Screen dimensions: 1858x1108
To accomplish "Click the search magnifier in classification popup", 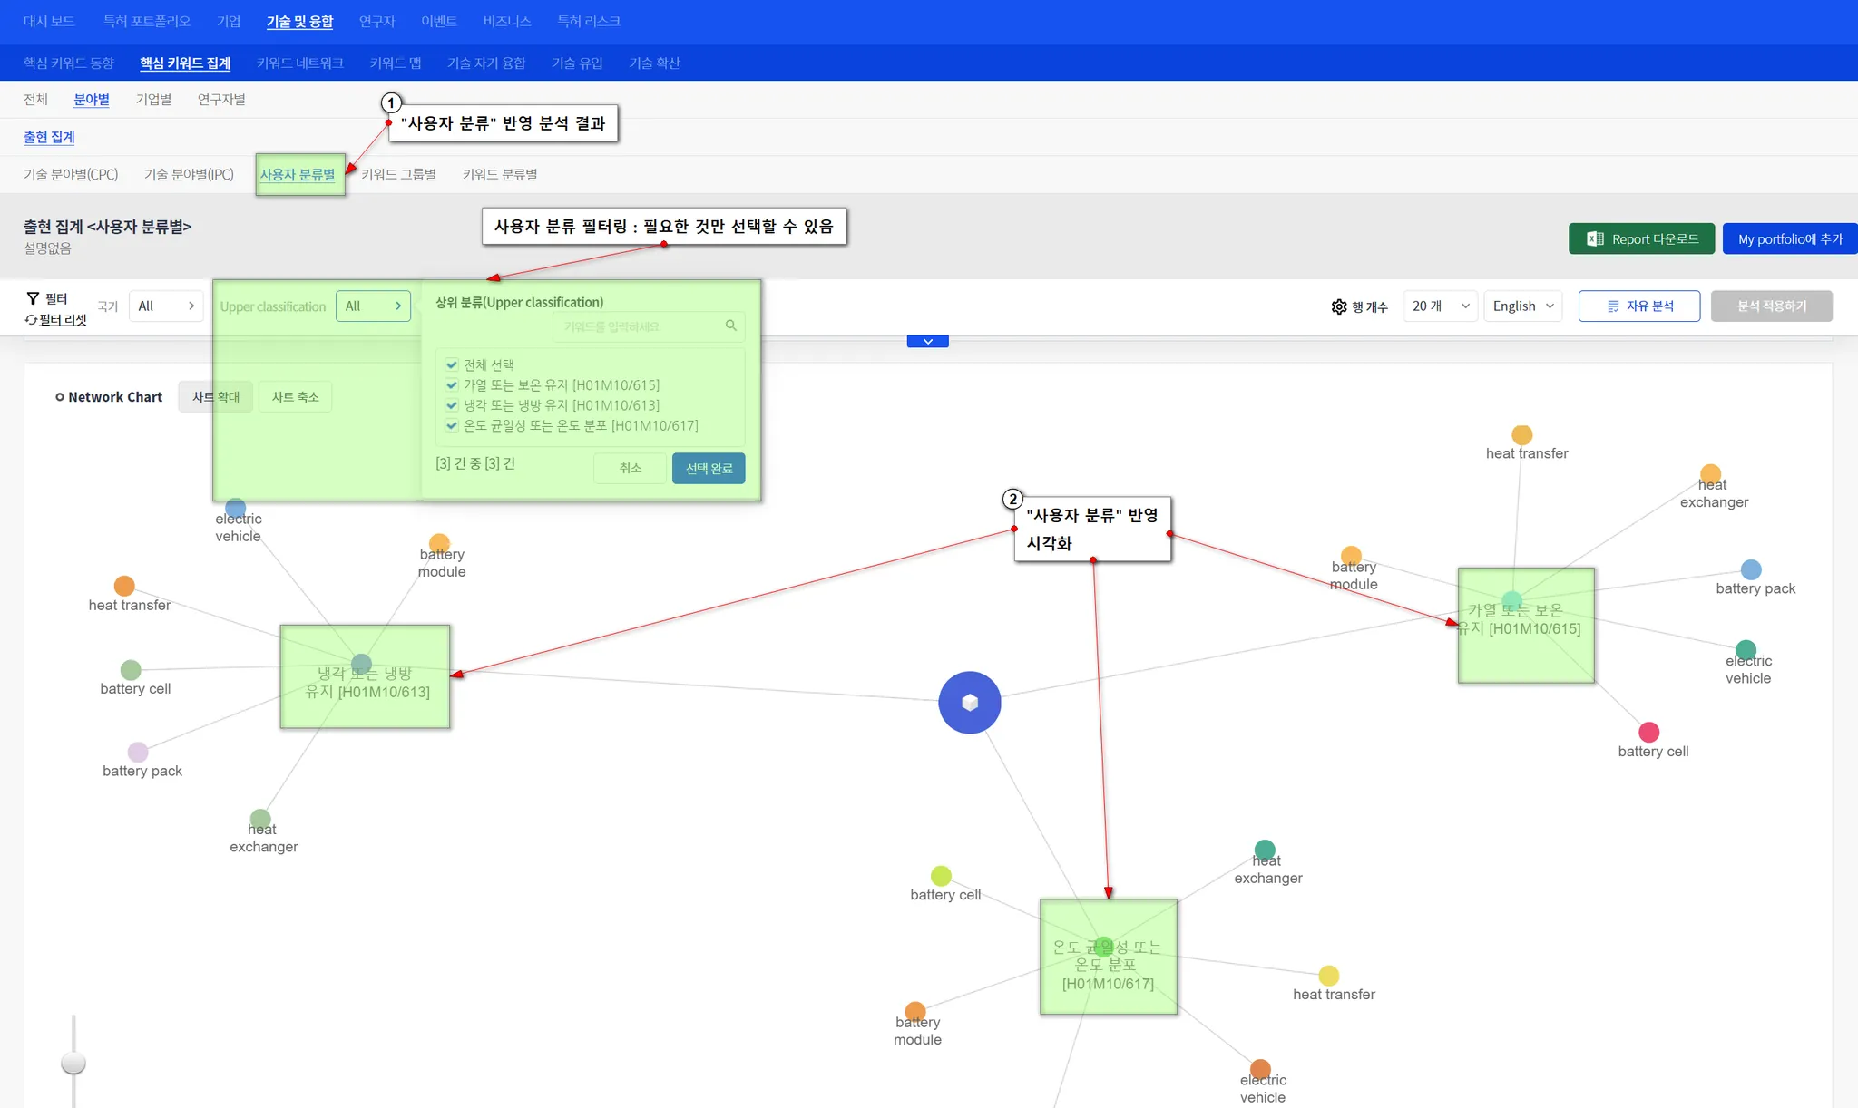I will point(730,326).
